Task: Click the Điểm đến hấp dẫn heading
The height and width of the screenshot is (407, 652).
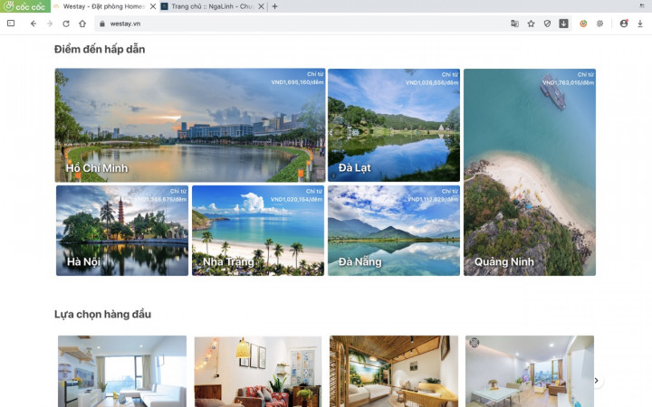Action: tap(100, 50)
